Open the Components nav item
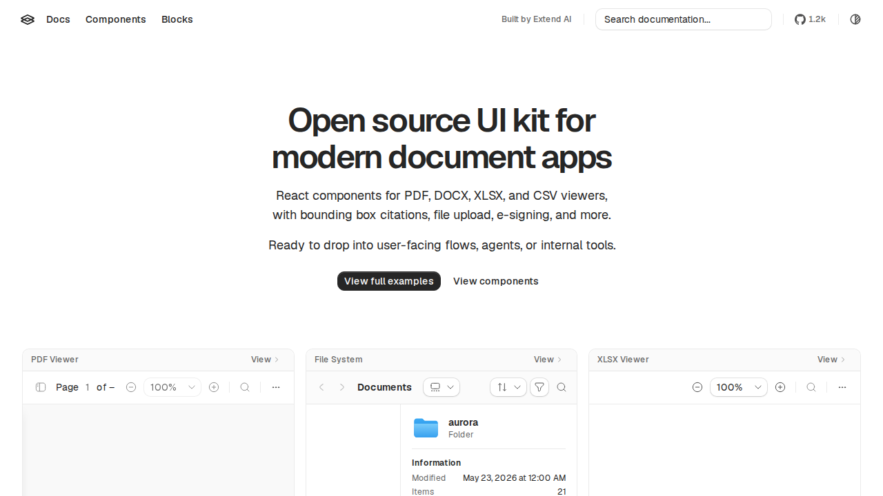 (116, 19)
